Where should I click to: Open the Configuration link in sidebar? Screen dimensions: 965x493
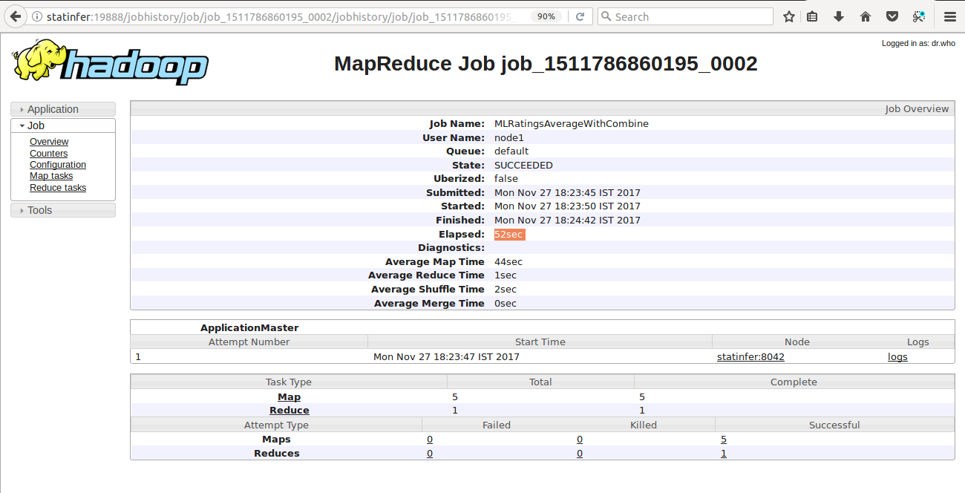(x=58, y=165)
